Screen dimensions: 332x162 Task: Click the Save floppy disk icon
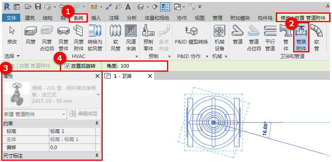[x=38, y=7]
